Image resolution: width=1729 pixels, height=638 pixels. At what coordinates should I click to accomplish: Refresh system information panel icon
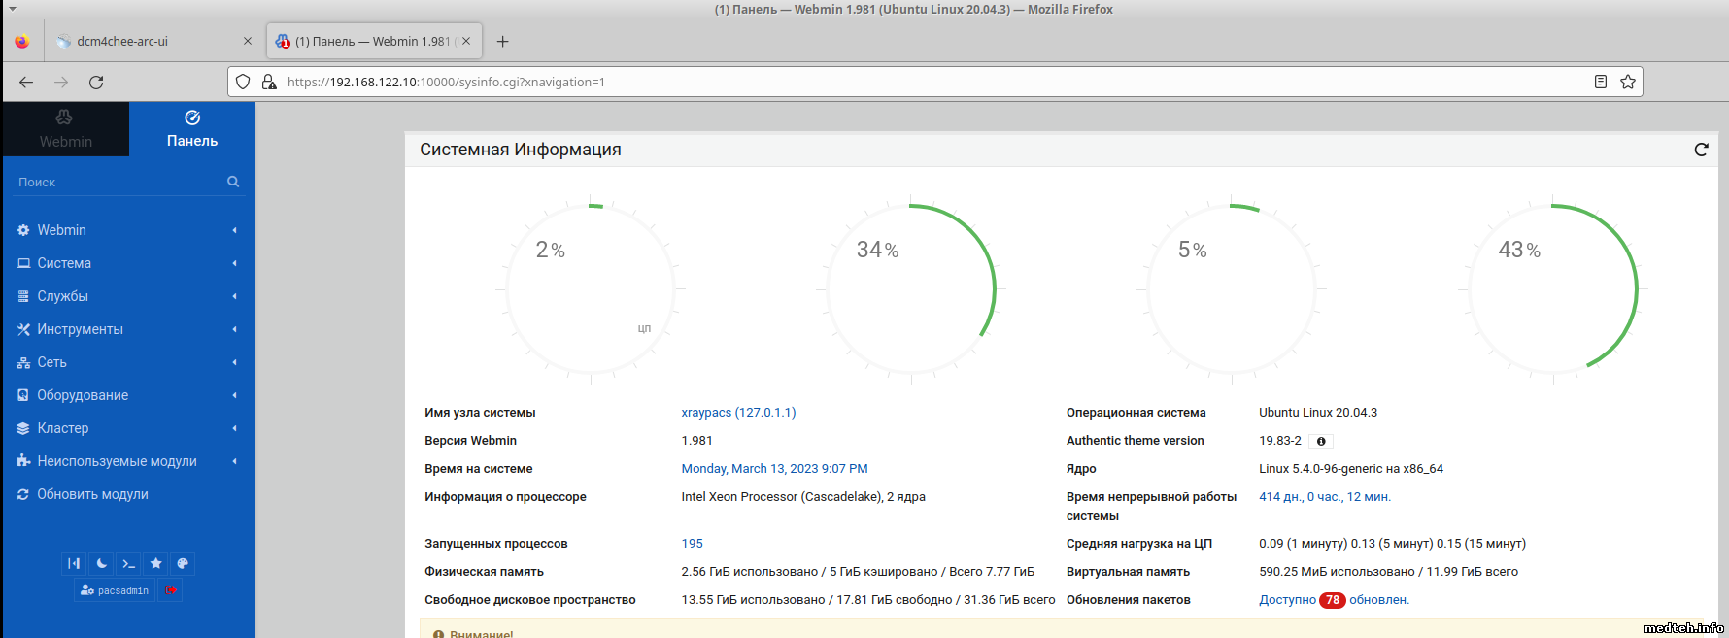tap(1701, 150)
